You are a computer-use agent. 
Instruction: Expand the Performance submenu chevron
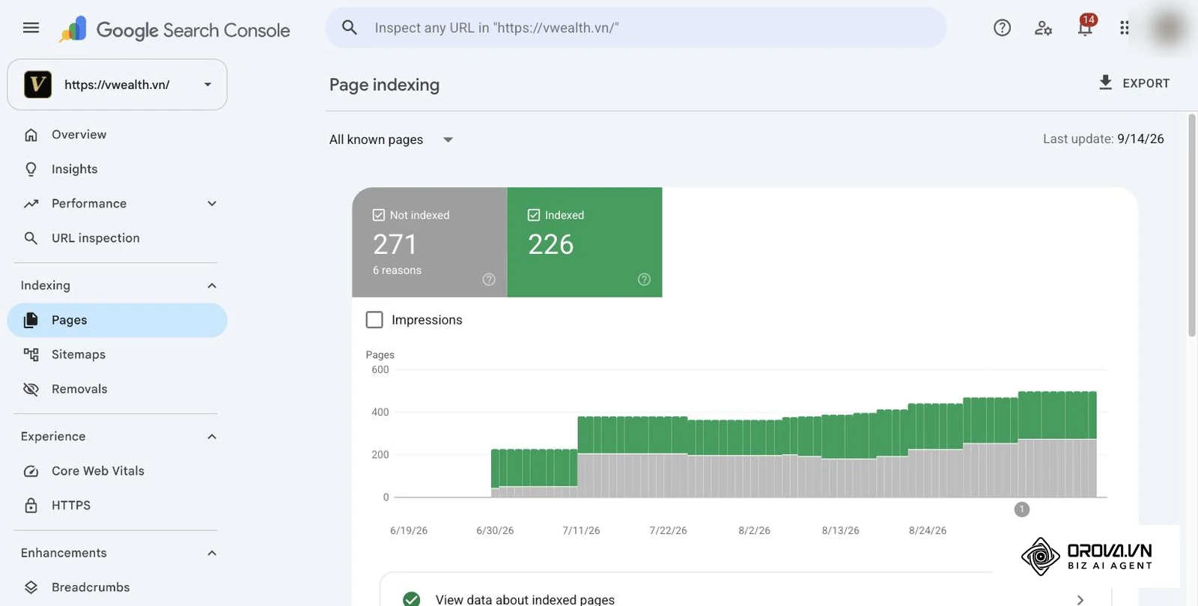click(212, 204)
